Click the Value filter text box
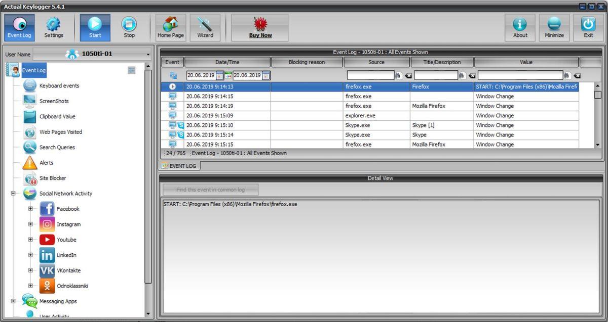Viewport: 608px width, 322px height. [x=520, y=75]
